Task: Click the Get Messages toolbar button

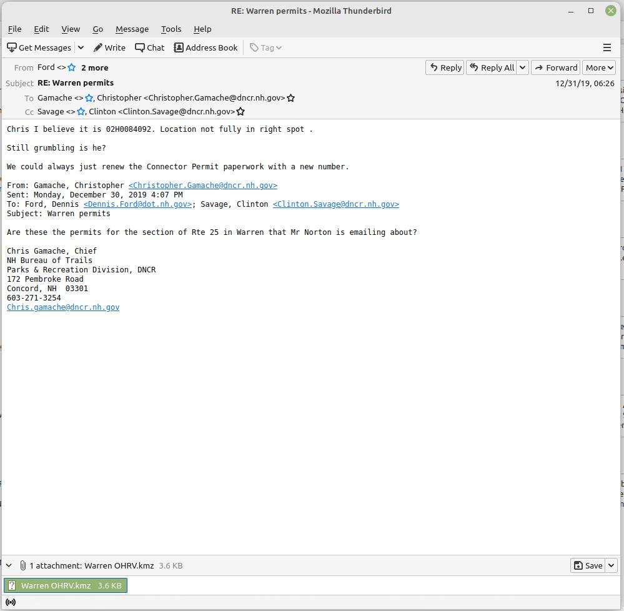Action: coord(39,47)
